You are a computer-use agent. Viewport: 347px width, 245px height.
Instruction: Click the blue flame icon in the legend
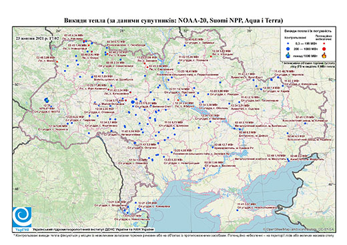click(288, 55)
